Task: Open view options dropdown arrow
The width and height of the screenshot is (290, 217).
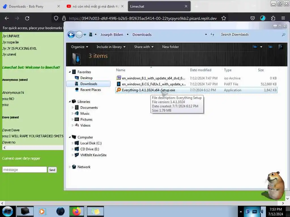Action: pos(261,47)
